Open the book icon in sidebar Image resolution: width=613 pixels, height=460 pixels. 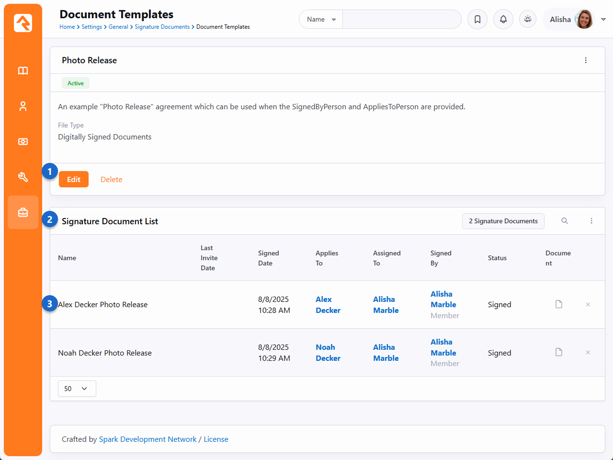(23, 71)
